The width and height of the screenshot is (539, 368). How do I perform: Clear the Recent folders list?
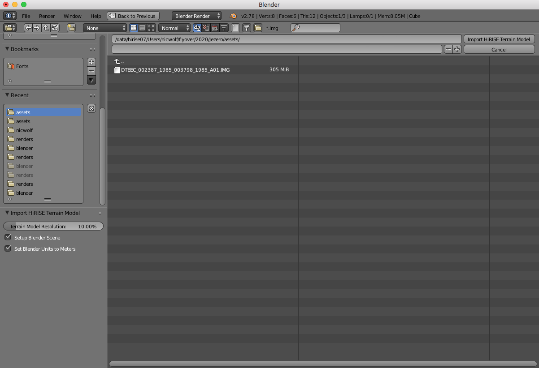[x=91, y=108]
